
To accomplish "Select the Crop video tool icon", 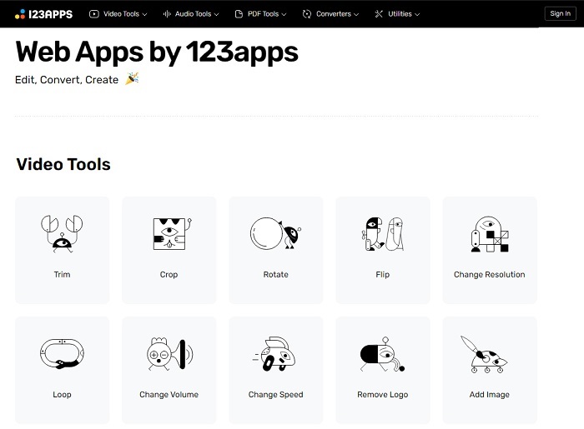I will [x=169, y=234].
